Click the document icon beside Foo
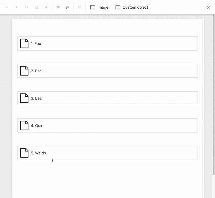This screenshot has width=215, height=198. (x=24, y=44)
